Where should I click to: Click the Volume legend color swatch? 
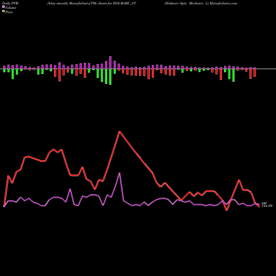tap(3, 7)
